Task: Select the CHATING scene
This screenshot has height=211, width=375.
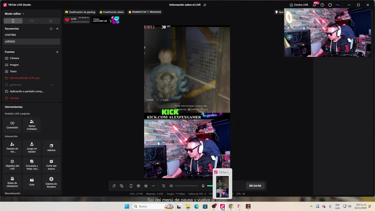Action: [x=32, y=35]
